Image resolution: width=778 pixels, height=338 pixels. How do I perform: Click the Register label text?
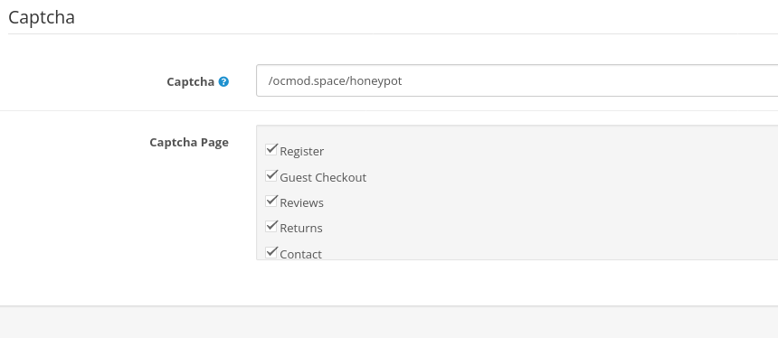(301, 152)
